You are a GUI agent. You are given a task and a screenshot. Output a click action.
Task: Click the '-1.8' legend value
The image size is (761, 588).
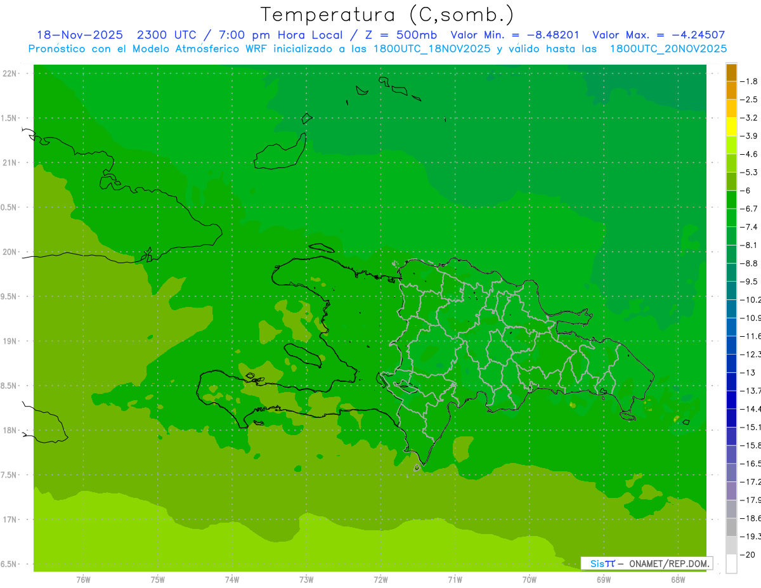pos(749,81)
